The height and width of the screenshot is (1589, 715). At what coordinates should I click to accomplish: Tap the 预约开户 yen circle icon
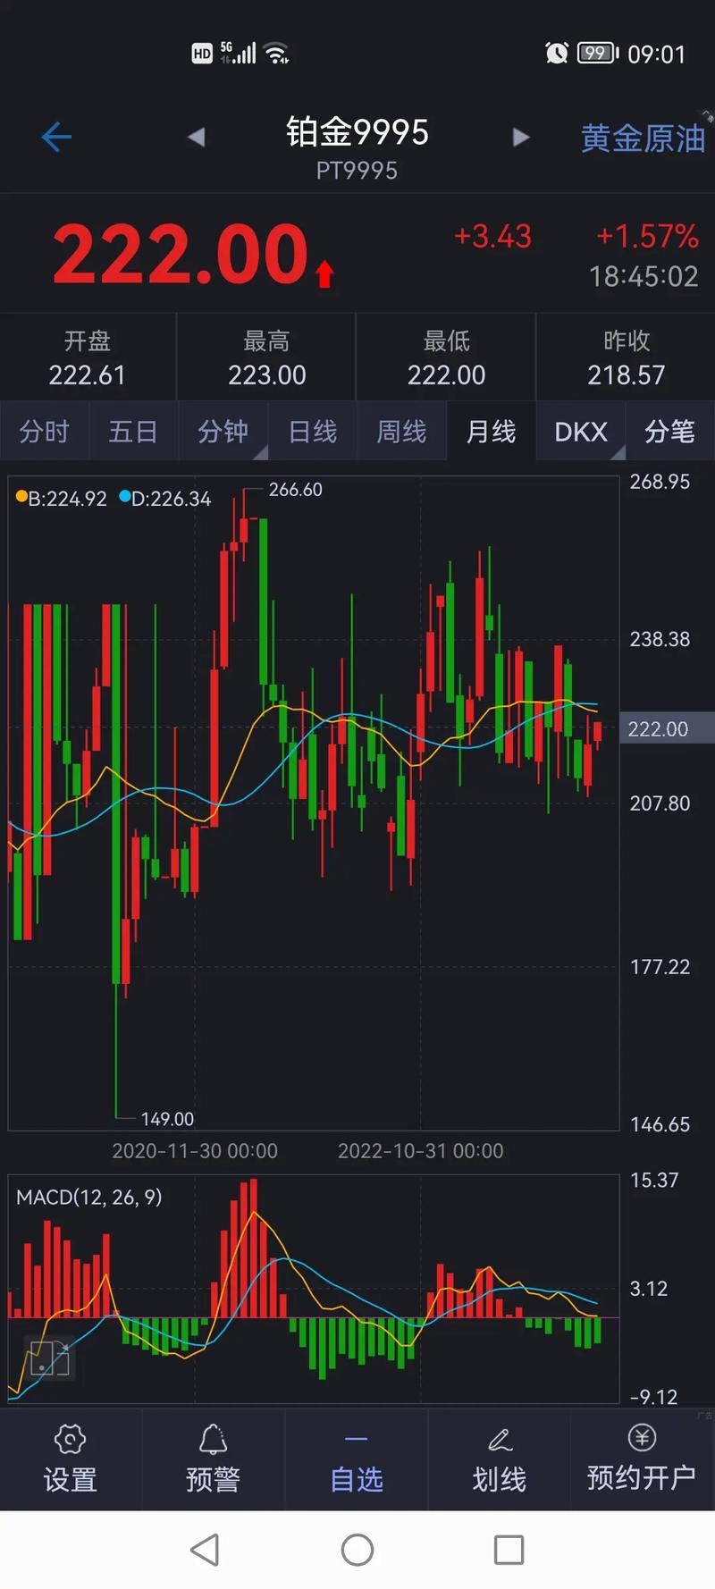[x=642, y=1437]
